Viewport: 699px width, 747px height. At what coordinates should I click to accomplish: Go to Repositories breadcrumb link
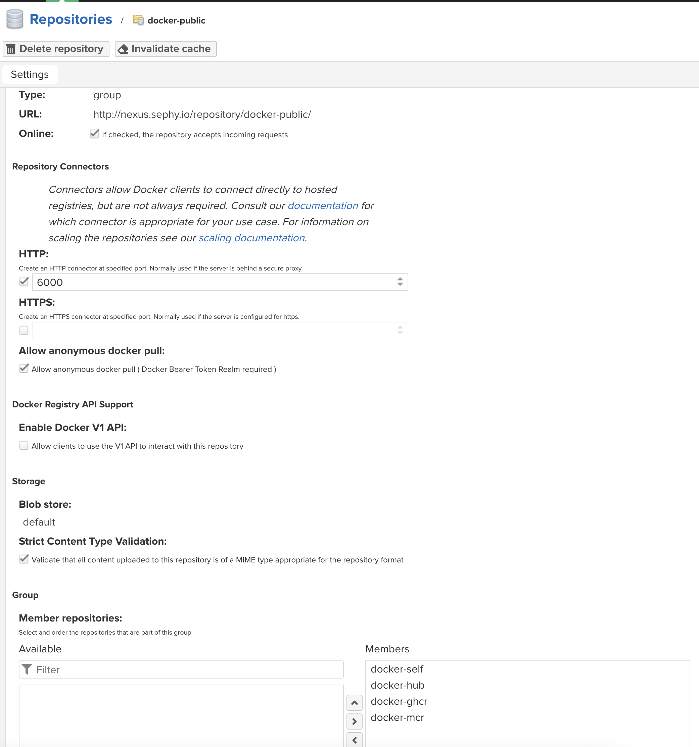point(71,19)
